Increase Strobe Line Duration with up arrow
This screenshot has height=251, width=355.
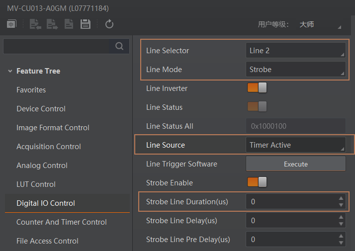(341, 199)
